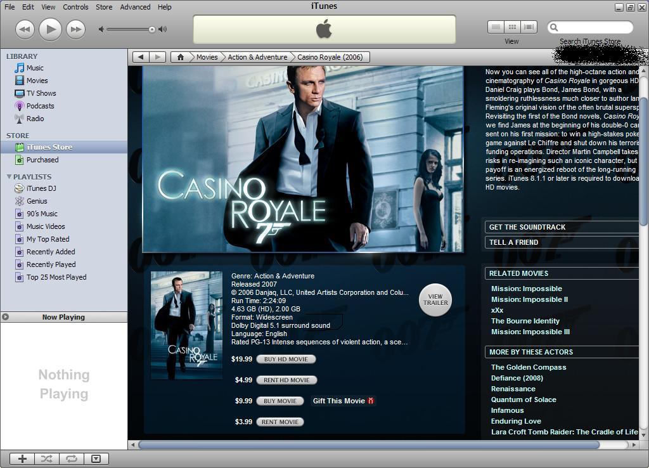Open Mission: Impossible III link
This screenshot has height=468, width=649.
click(530, 332)
